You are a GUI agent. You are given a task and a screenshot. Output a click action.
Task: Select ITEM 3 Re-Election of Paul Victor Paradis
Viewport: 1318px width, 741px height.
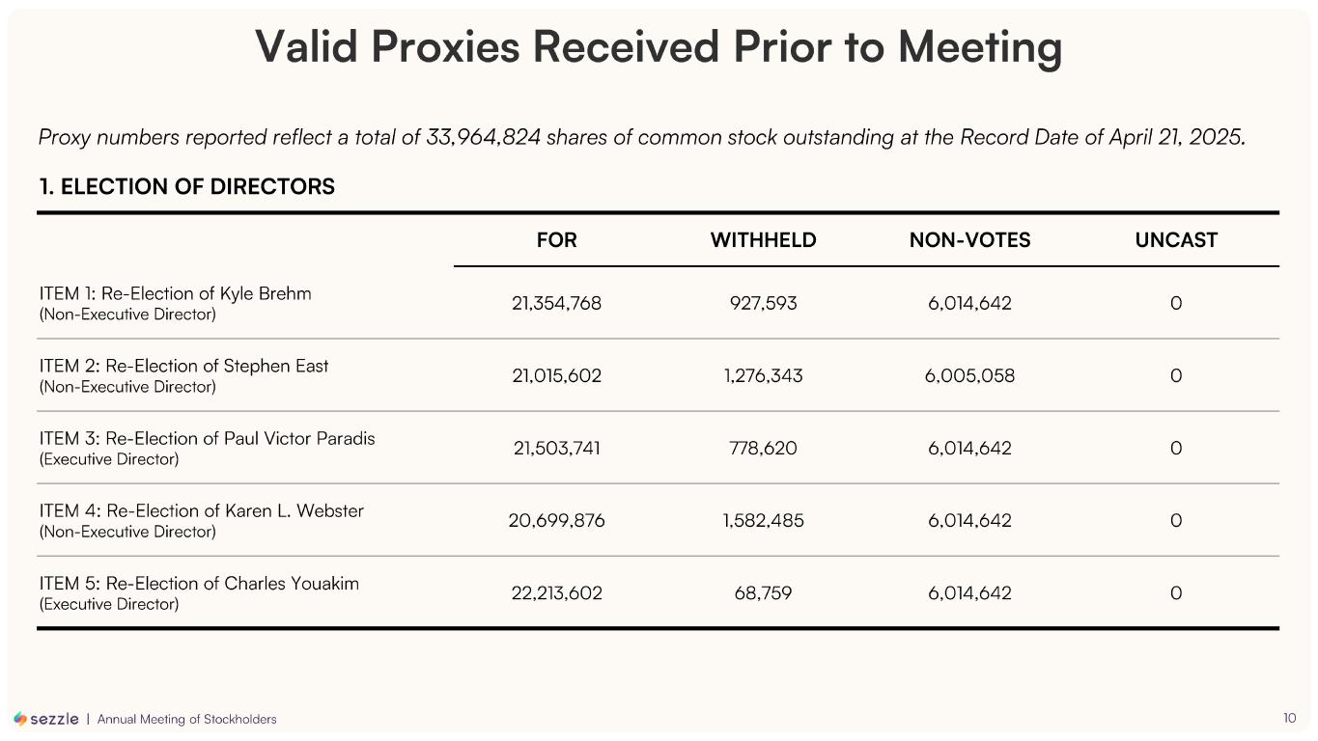pos(207,438)
